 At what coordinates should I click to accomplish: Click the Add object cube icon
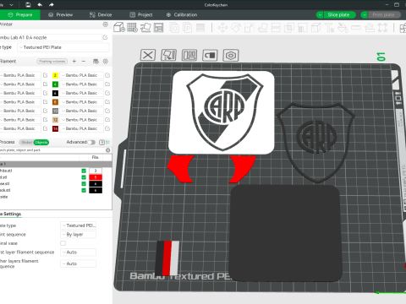point(119,28)
